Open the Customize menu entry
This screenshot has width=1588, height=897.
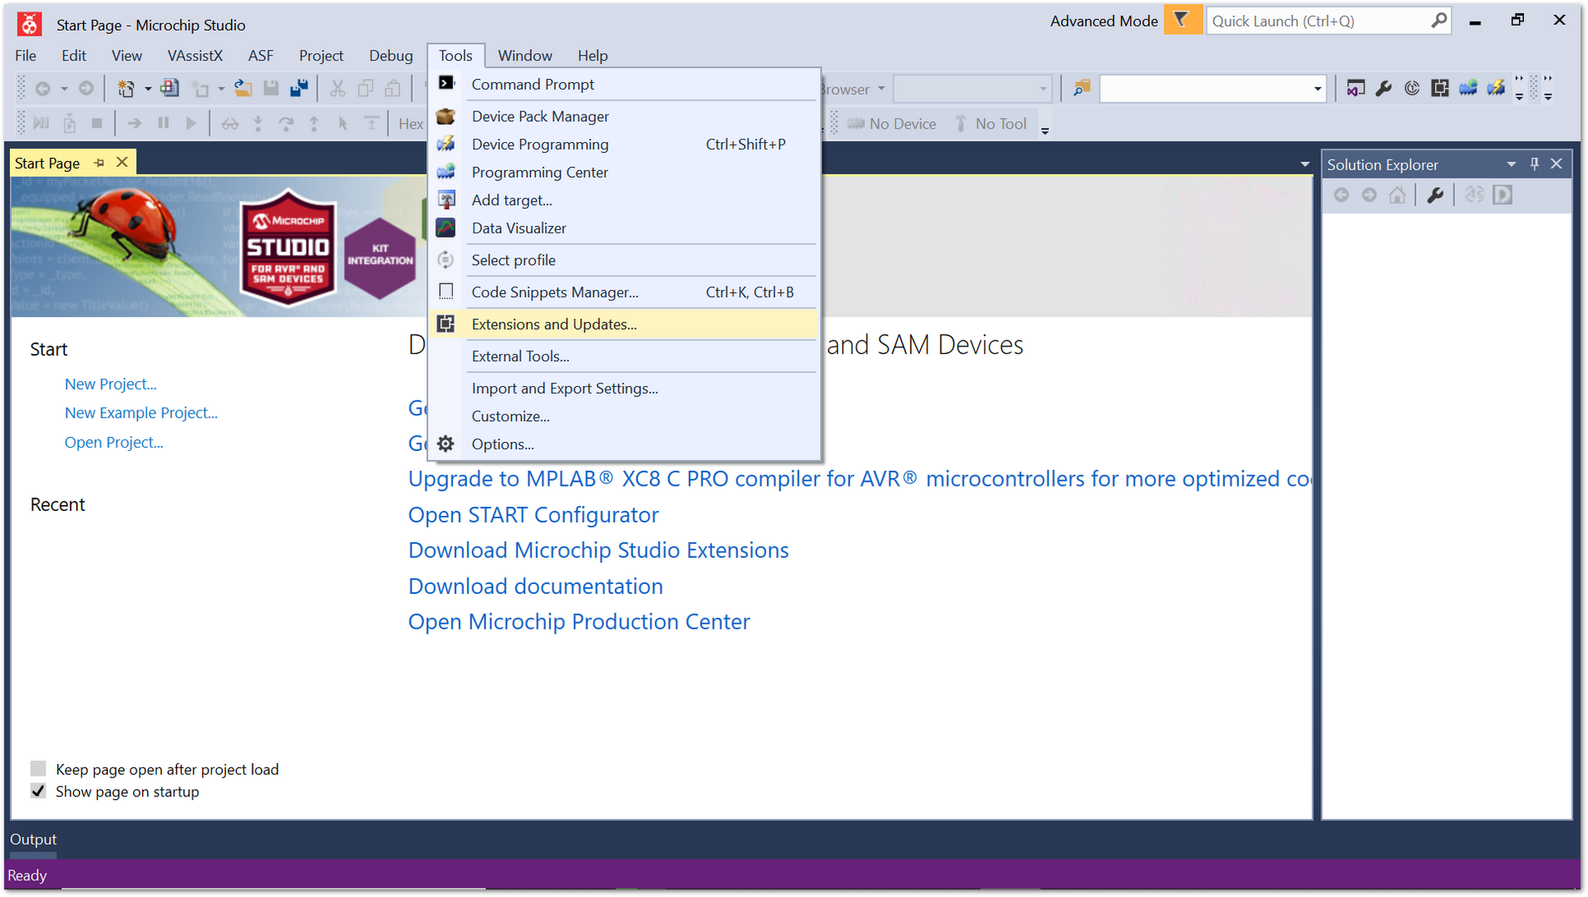point(623,416)
